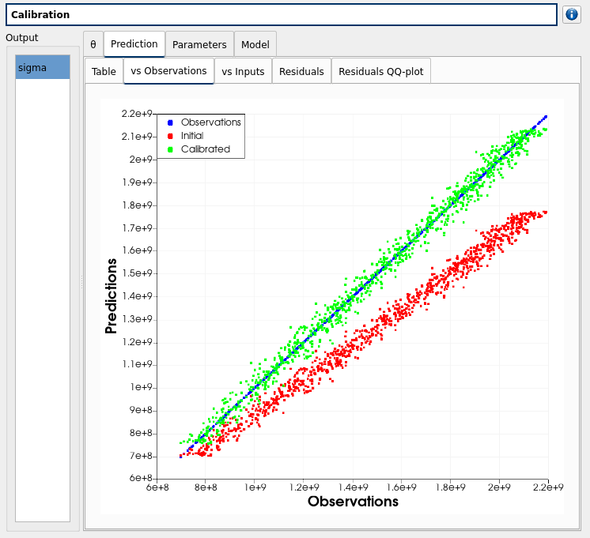
Task: Click the Predictions y-axis title
Action: (x=112, y=296)
